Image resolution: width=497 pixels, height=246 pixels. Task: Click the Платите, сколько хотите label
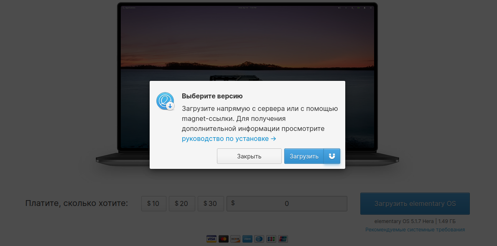coord(77,203)
